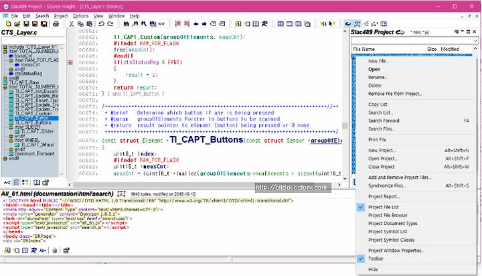Click the Lookup References R icon in toolbar
The width and height of the screenshot is (482, 276).
tap(264, 23)
